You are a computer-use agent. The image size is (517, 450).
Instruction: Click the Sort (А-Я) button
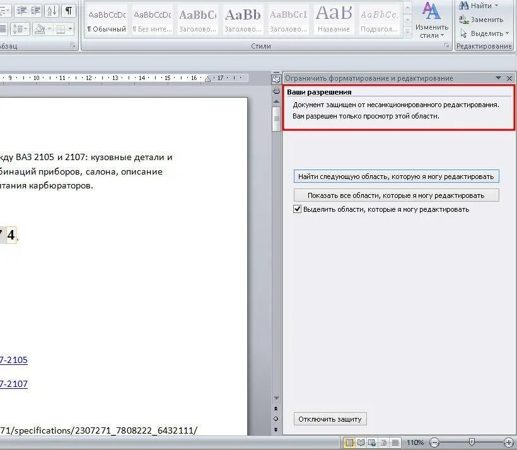pos(52,11)
